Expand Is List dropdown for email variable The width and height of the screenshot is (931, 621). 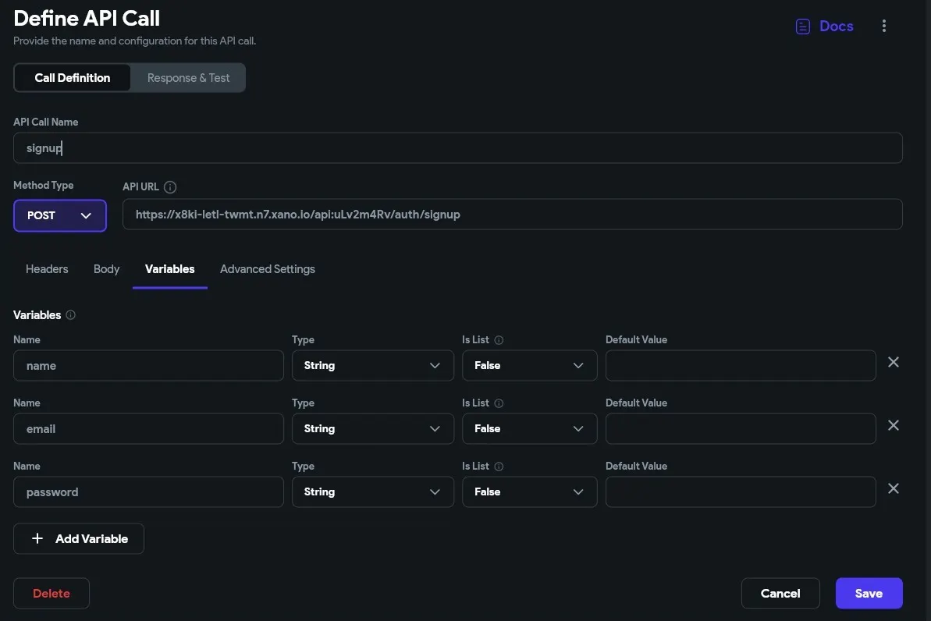(530, 428)
